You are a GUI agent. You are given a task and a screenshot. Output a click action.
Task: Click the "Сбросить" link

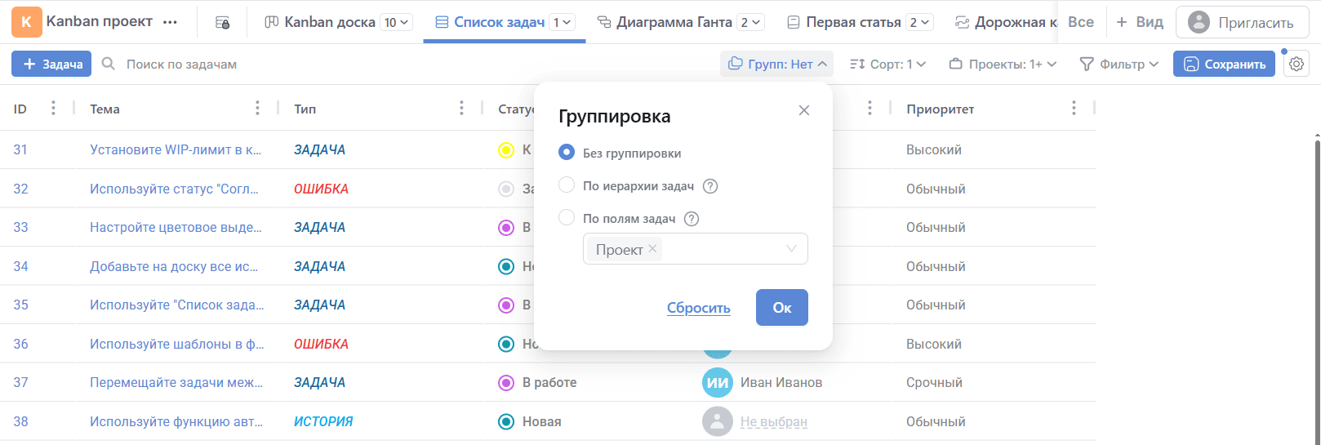[698, 308]
